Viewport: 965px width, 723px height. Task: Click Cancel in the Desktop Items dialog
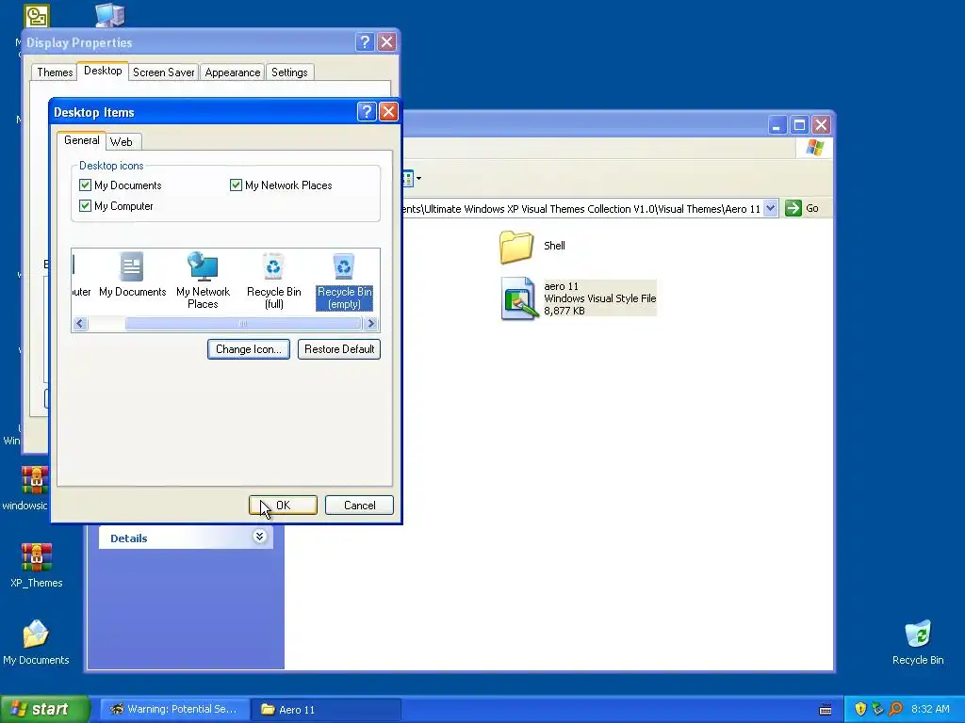click(x=359, y=506)
